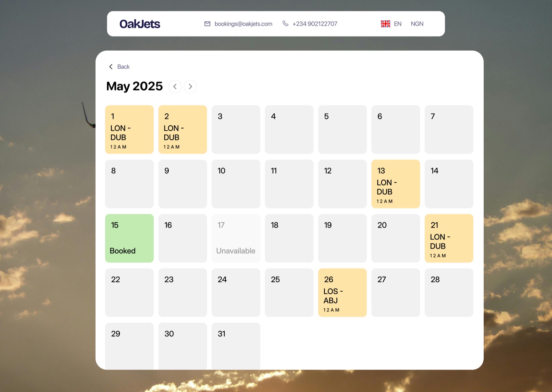The image size is (552, 392).
Task: Click the Back arrow icon
Action: point(111,67)
